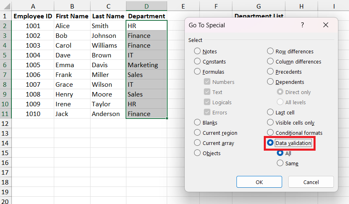Image resolution: width=349 pixels, height=204 pixels.
Task: Close the Go To Special dialog
Action: click(326, 25)
